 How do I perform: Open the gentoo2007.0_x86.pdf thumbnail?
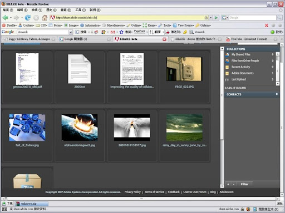[x=27, y=69]
